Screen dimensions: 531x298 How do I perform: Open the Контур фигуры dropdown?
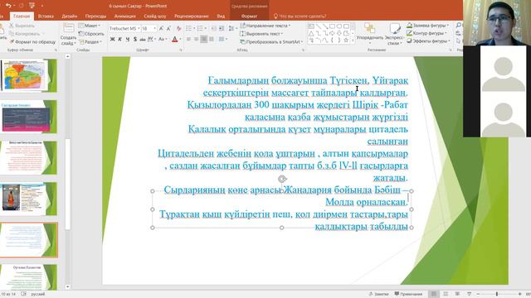click(x=426, y=33)
